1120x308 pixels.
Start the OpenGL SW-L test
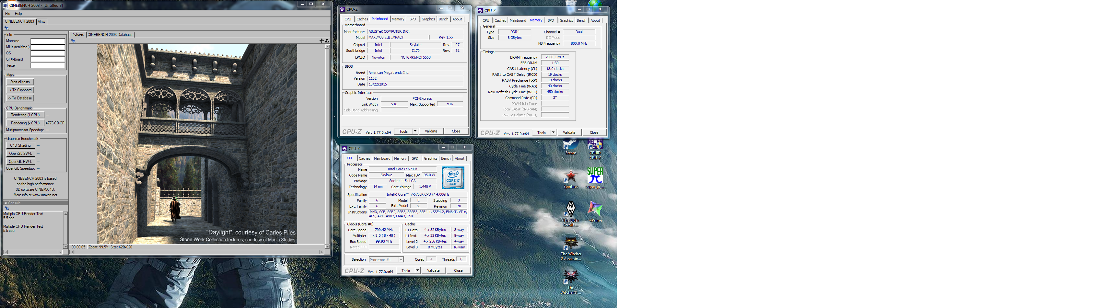(x=20, y=154)
